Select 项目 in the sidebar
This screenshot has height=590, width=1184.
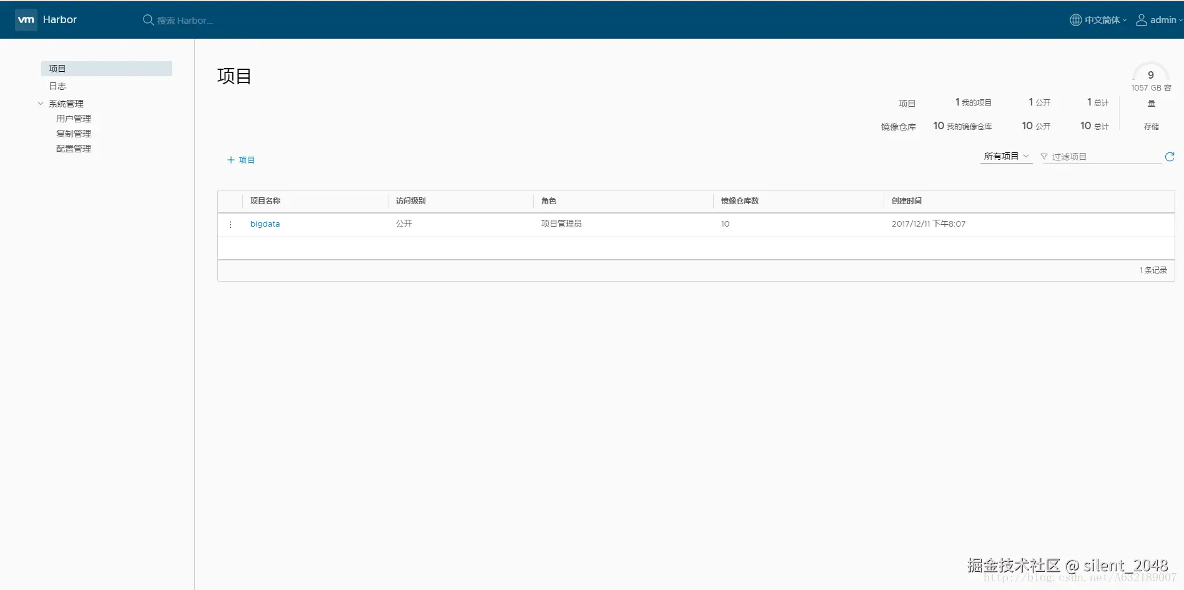(x=106, y=69)
